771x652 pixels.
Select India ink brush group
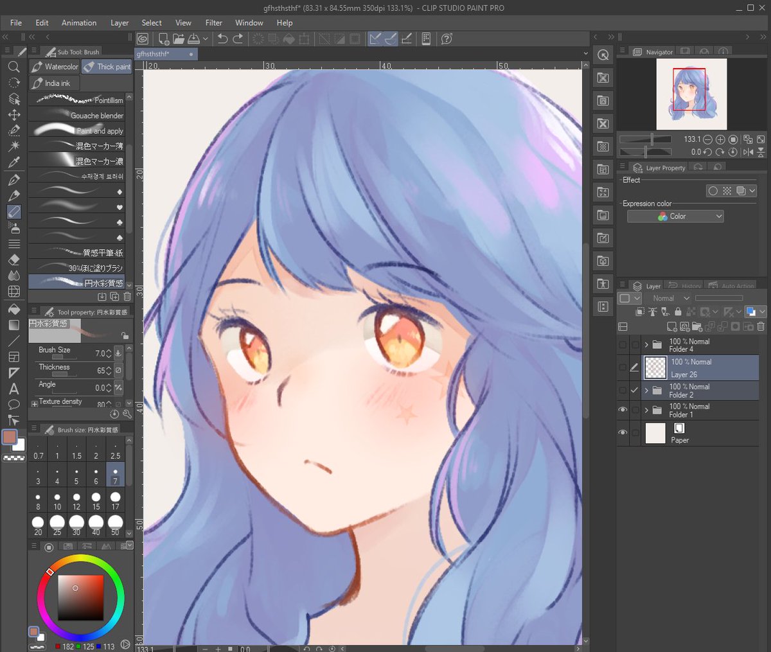[x=55, y=84]
